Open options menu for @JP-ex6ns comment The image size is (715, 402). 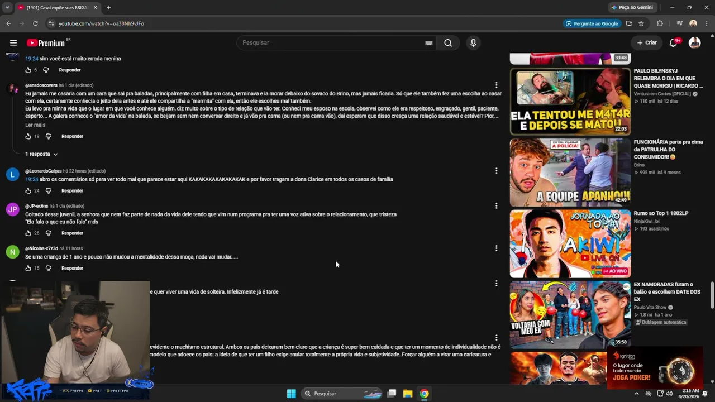coord(496,206)
